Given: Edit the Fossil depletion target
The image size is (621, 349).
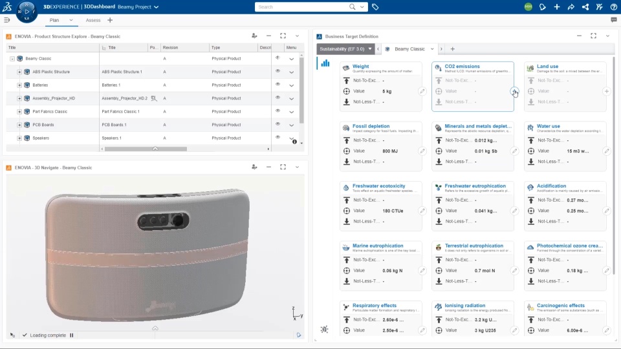Looking at the screenshot, I should coord(422,151).
